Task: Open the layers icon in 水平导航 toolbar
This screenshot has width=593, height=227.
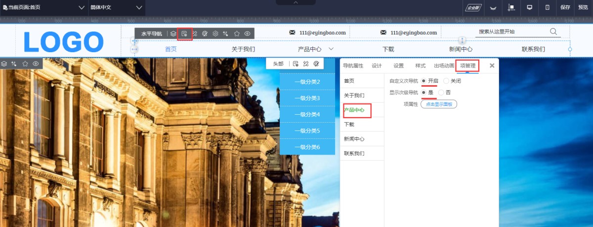Action: (173, 33)
